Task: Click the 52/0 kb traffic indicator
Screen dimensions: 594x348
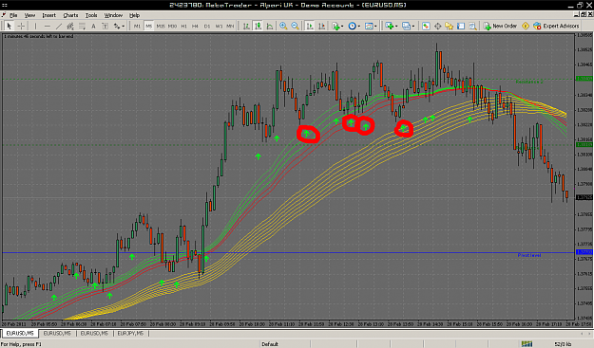Action: pos(563,344)
